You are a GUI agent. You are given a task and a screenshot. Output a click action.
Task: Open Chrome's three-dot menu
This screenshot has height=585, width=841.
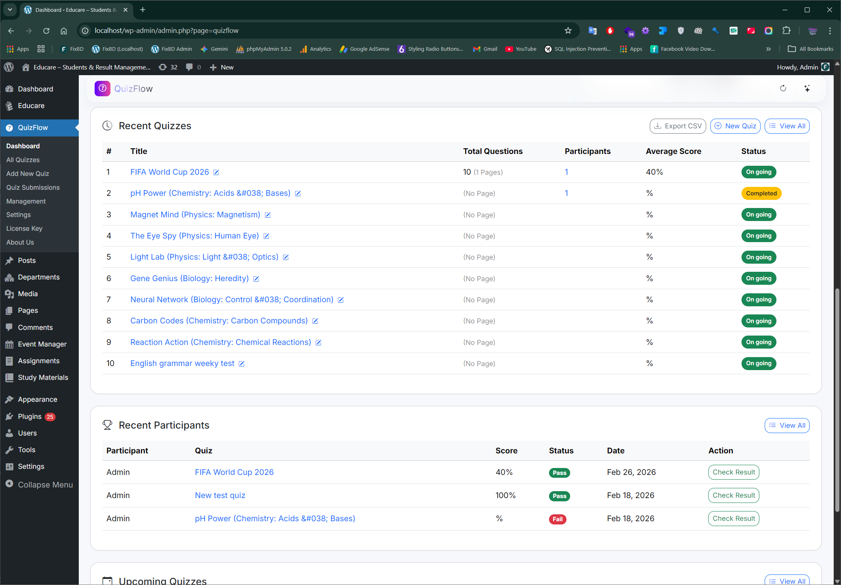pos(830,31)
